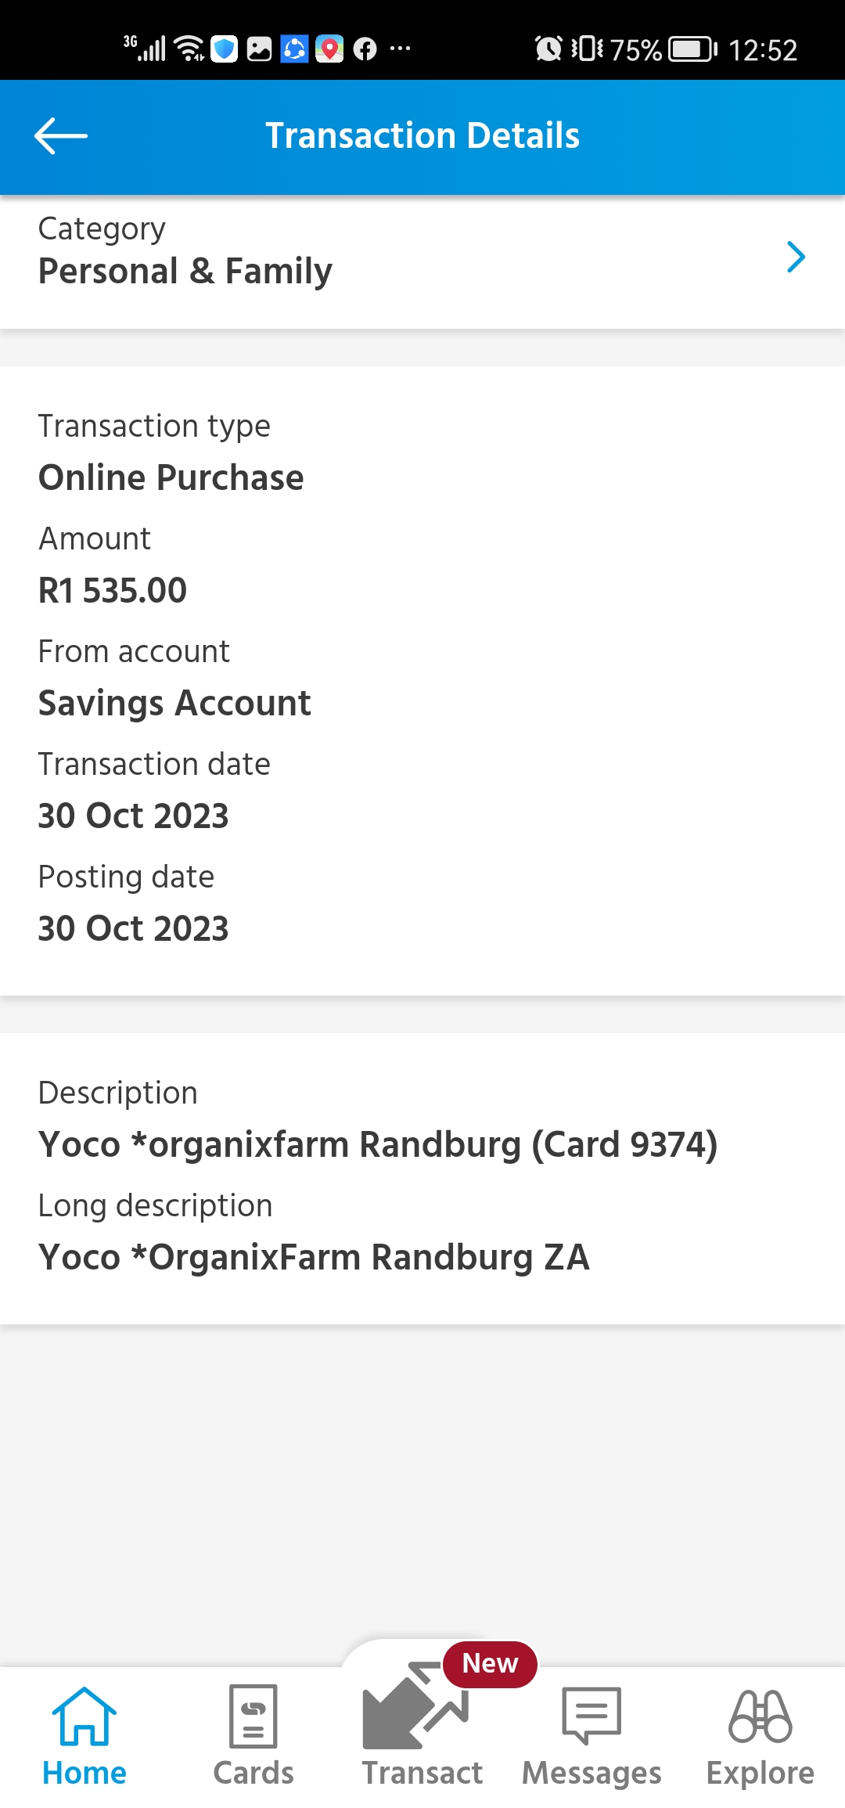
Task: Open the Home tab house icon
Action: (84, 1716)
